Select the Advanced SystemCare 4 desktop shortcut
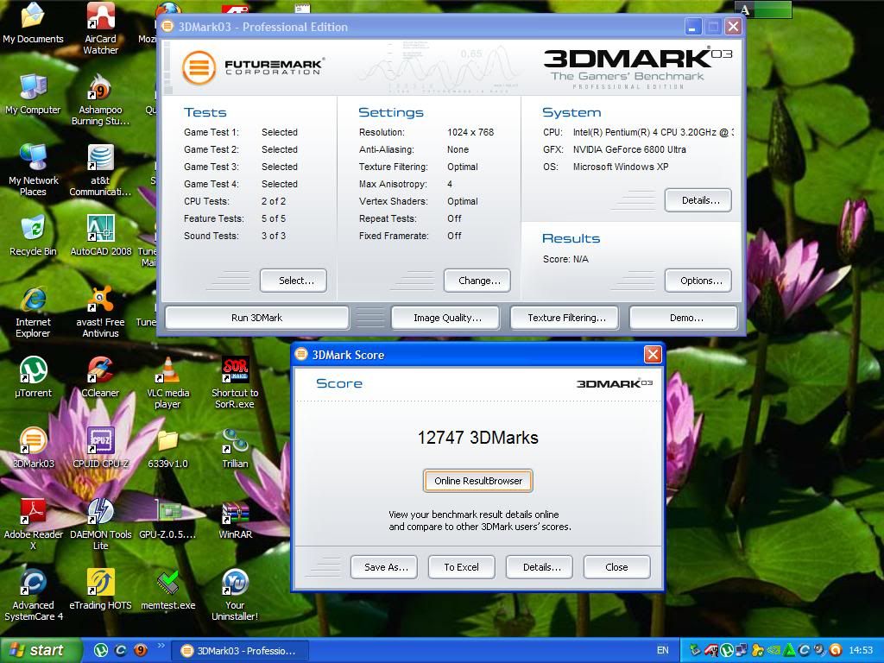Viewport: 884px width, 663px height. click(34, 596)
